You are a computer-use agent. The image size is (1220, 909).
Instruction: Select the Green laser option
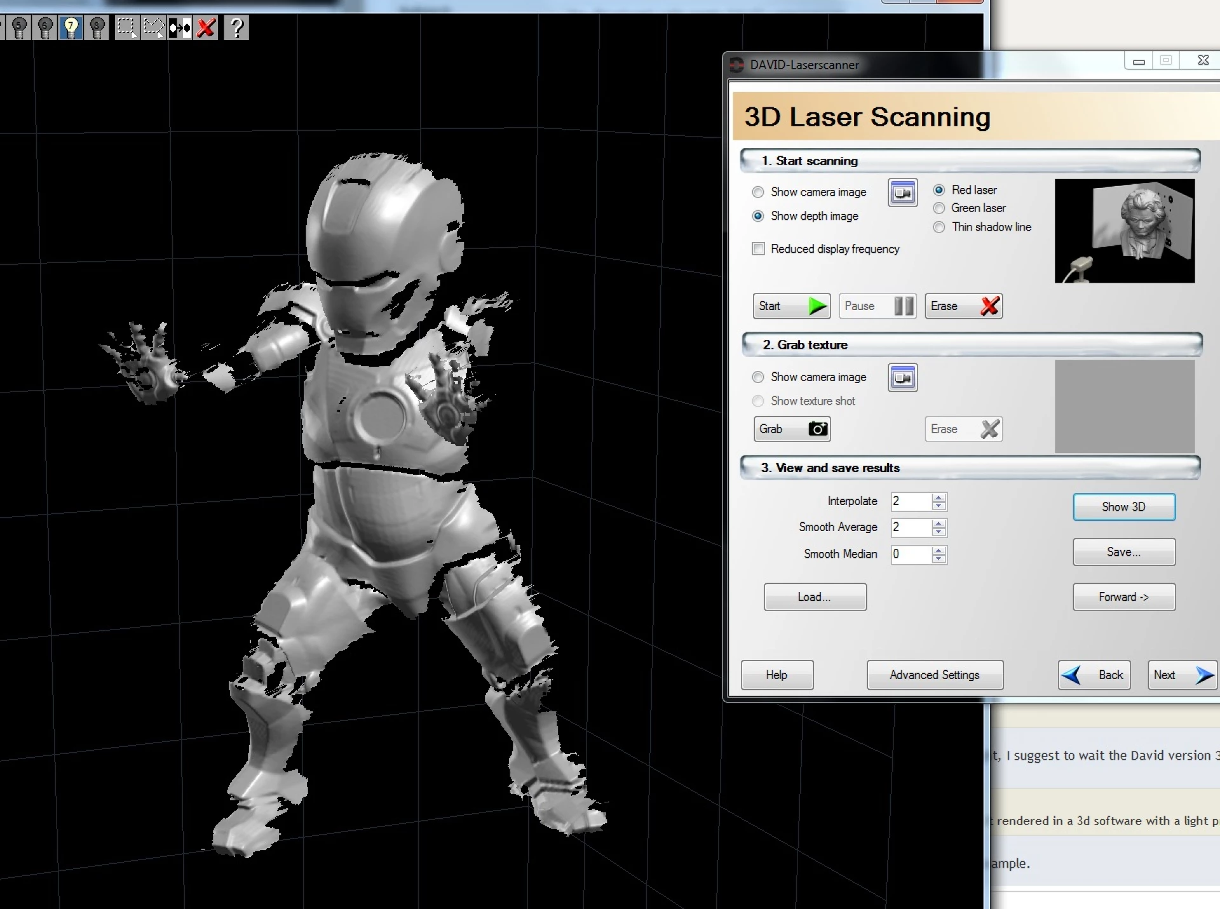939,208
